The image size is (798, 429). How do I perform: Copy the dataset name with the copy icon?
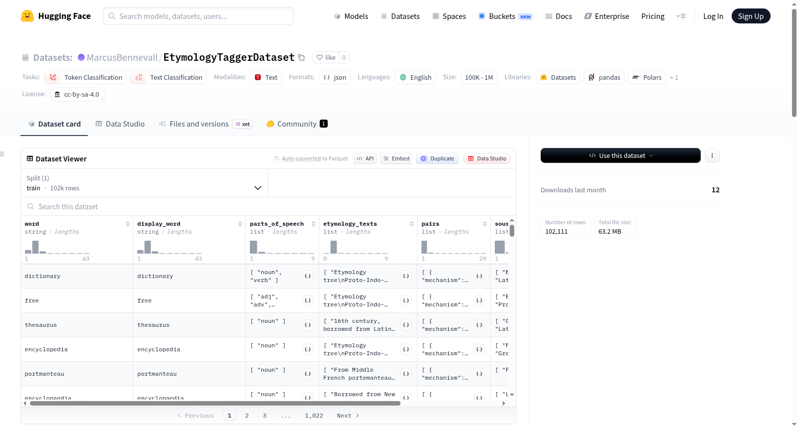pyautogui.click(x=301, y=57)
